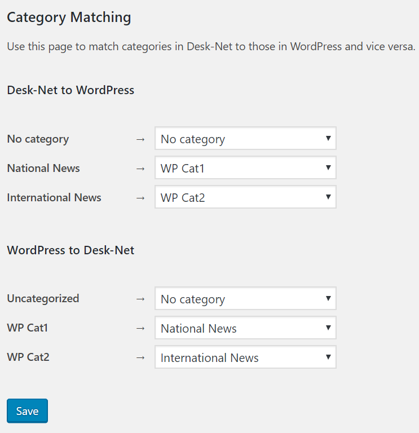Click the 'Uncategorized' row label

(x=43, y=299)
